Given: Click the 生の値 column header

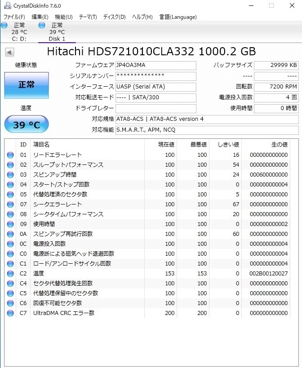Looking at the screenshot, I should (x=266, y=145).
